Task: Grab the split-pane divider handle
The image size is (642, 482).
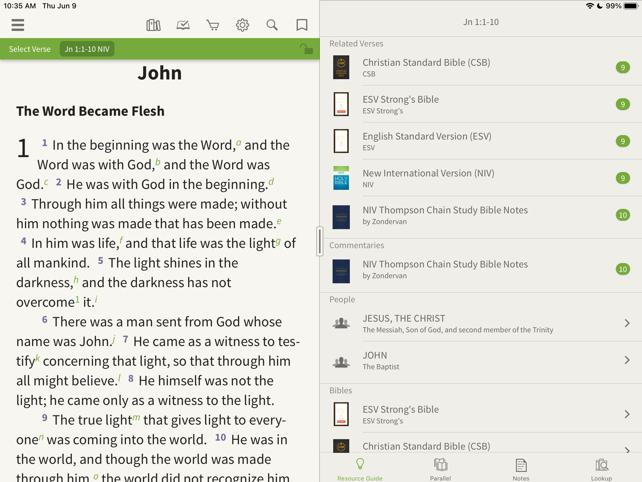Action: pos(320,241)
